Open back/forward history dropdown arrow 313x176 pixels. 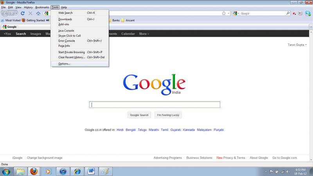pyautogui.click(x=16, y=13)
